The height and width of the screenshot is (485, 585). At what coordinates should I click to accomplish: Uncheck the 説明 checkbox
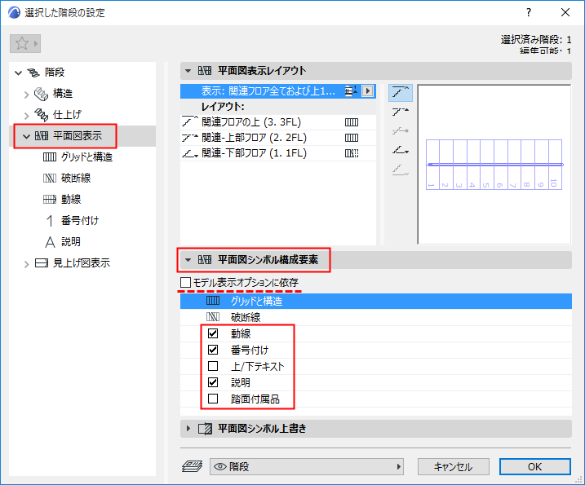click(213, 382)
